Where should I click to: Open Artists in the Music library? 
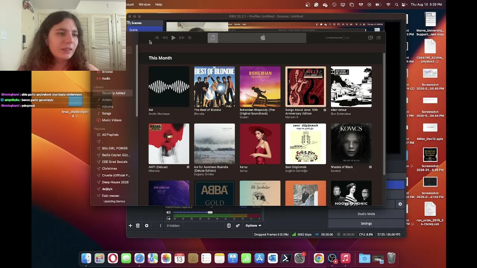(x=107, y=100)
